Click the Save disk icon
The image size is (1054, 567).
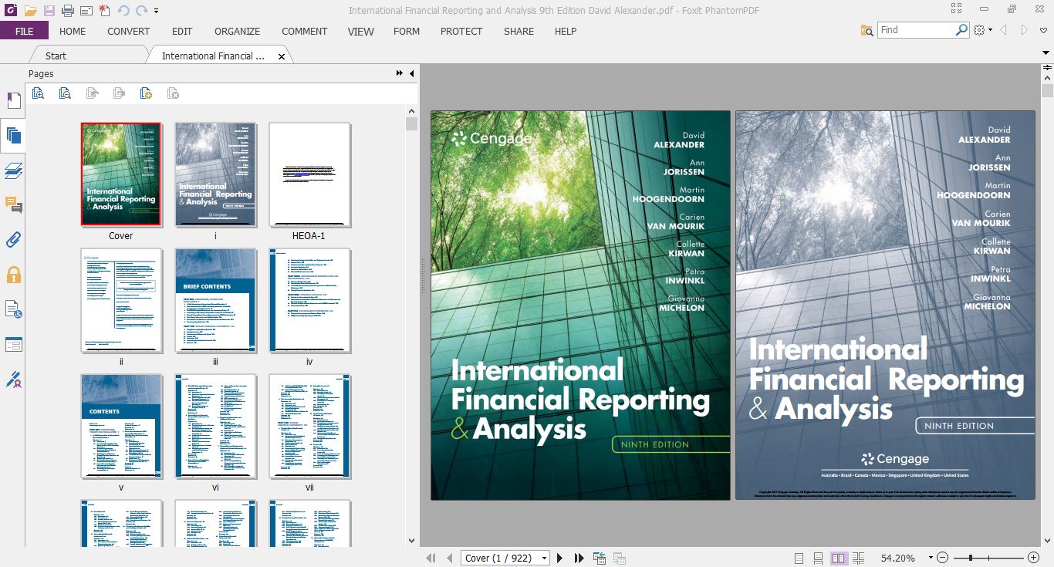[49, 11]
